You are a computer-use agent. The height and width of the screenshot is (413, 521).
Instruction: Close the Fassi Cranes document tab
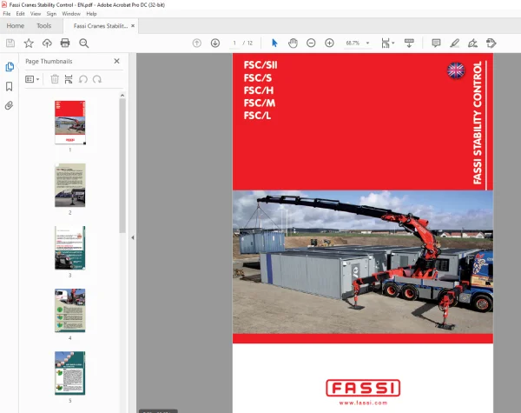(x=133, y=25)
